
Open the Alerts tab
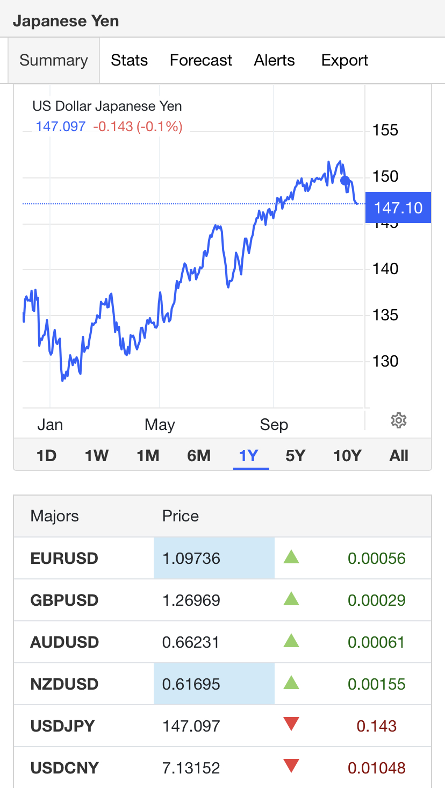275,60
